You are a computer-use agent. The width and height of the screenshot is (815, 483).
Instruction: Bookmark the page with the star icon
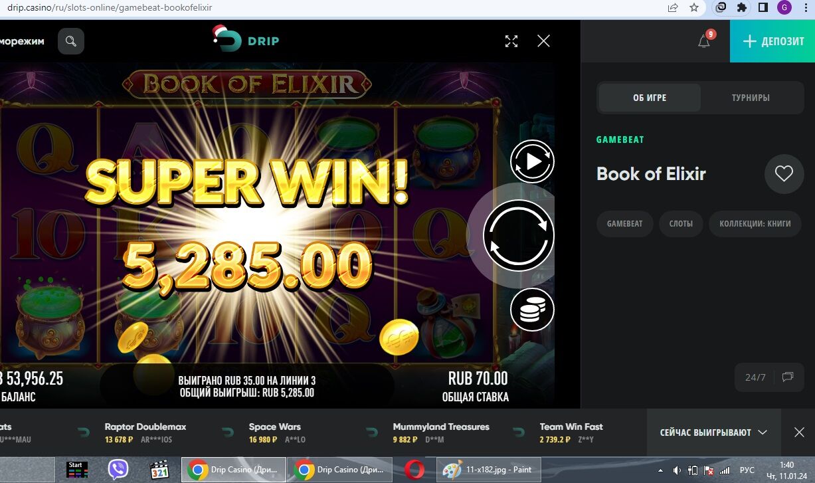pyautogui.click(x=694, y=8)
